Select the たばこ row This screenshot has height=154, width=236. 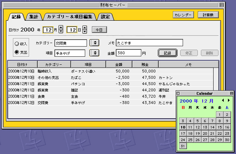click(x=110, y=77)
